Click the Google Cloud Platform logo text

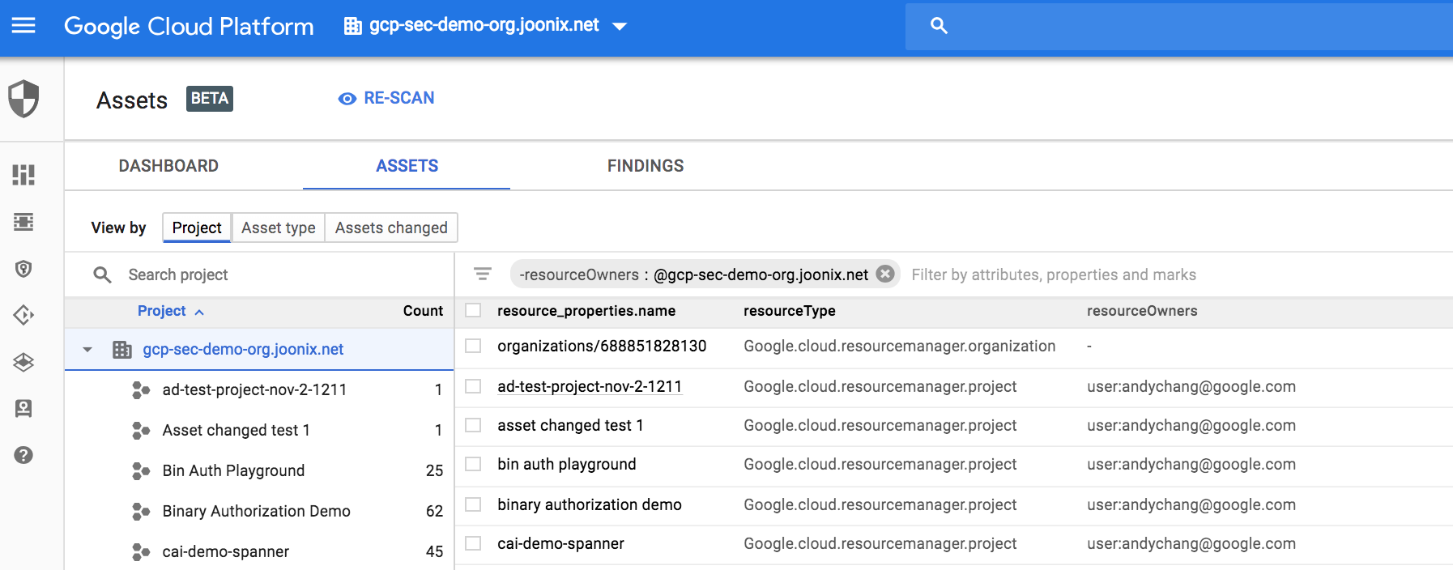coord(189,27)
